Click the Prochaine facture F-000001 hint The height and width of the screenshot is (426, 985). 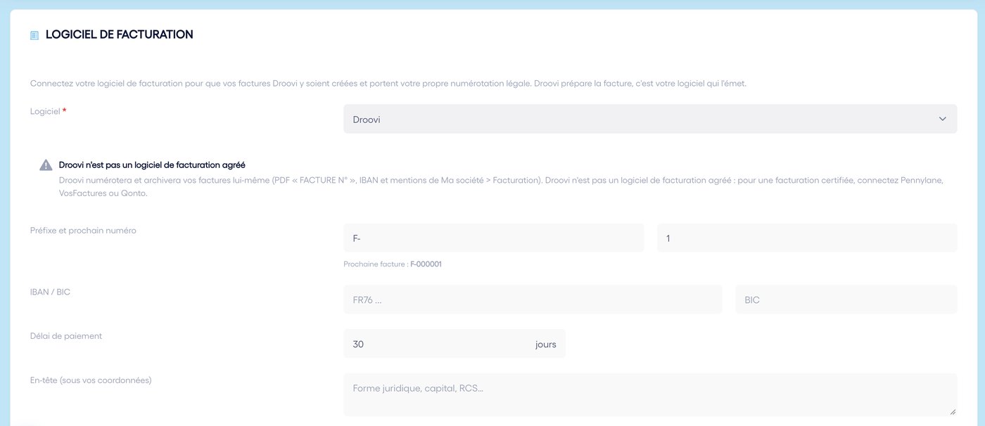[393, 264]
